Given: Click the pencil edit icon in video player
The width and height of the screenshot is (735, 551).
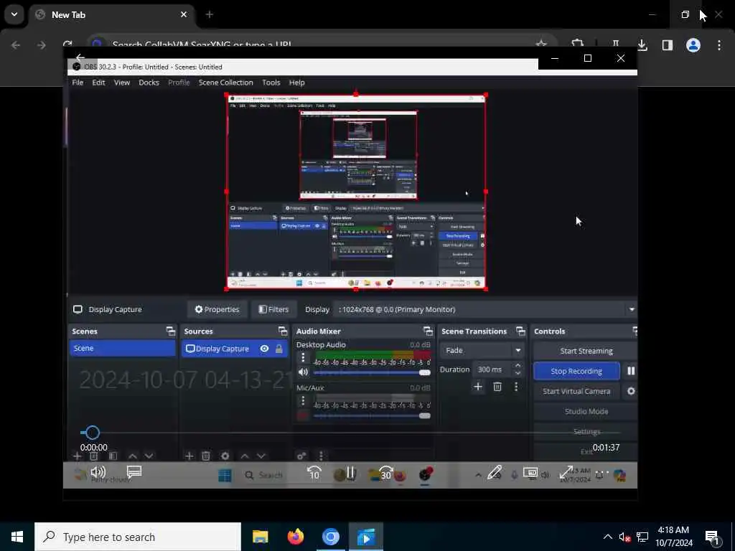Looking at the screenshot, I should click(495, 473).
